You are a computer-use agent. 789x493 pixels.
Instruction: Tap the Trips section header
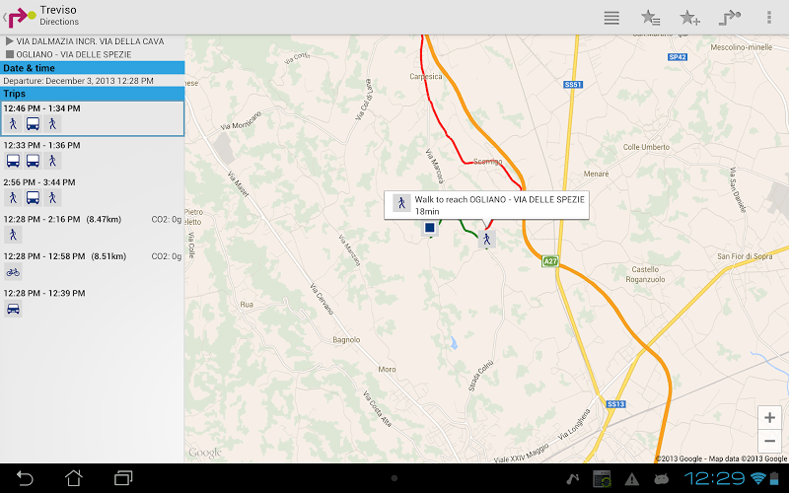[x=92, y=94]
